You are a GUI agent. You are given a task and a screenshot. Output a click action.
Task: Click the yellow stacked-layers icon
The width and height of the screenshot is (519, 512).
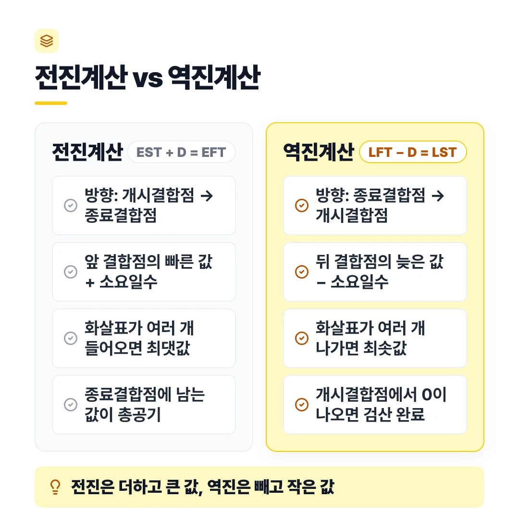point(47,41)
